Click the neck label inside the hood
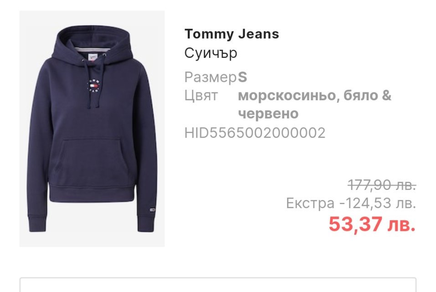 pyautogui.click(x=92, y=56)
